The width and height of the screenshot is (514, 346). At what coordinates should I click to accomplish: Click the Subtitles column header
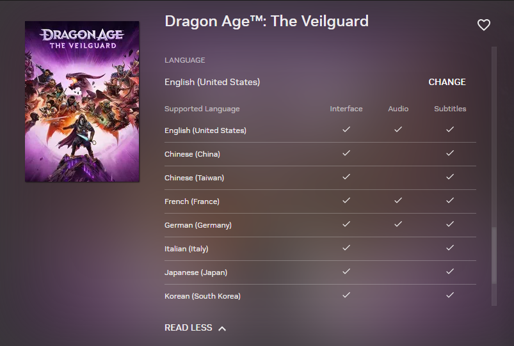pyautogui.click(x=450, y=109)
